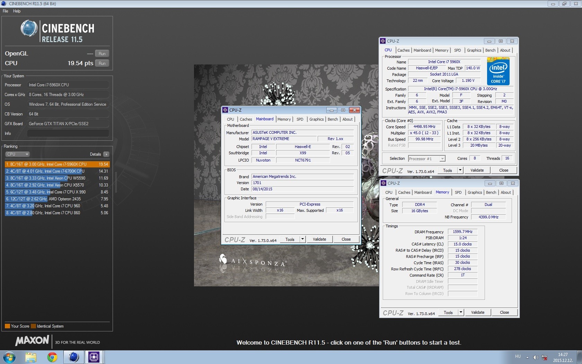Open About tab in top CPU-Z processor window

click(x=505, y=50)
